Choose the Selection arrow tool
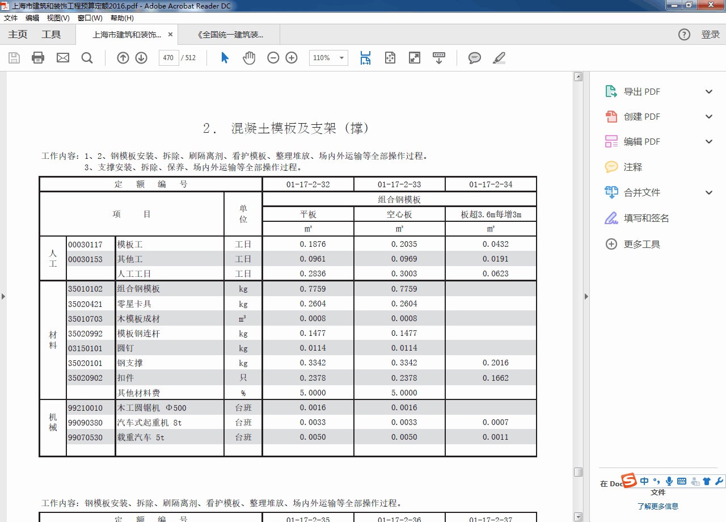This screenshot has width=726, height=522. [225, 58]
